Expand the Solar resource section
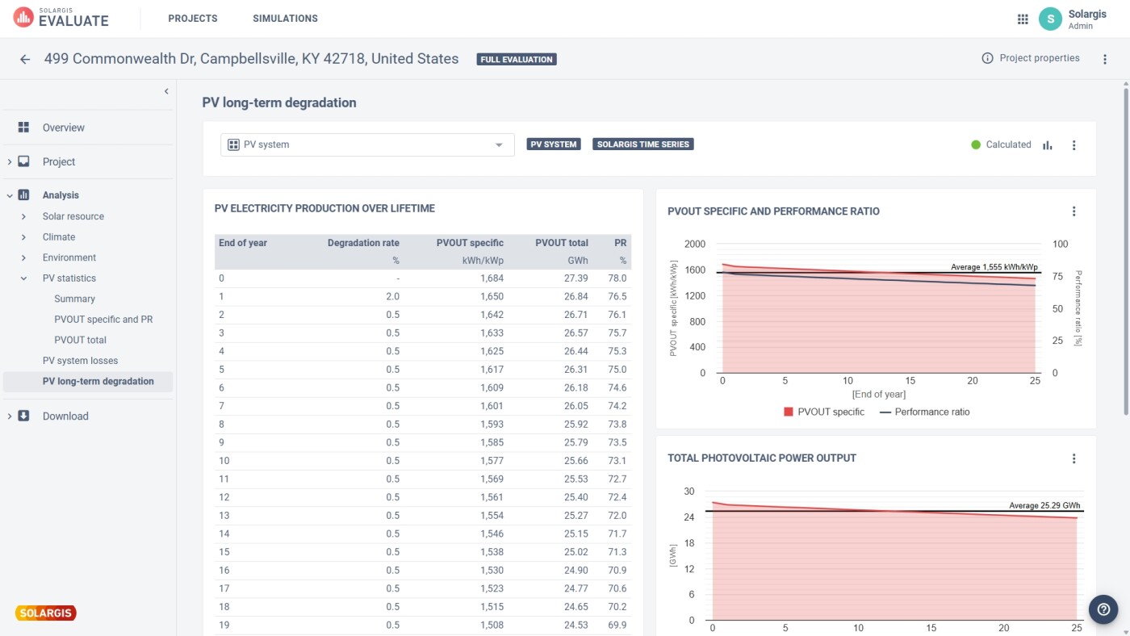Screen dimensions: 1130x636 pos(73,216)
